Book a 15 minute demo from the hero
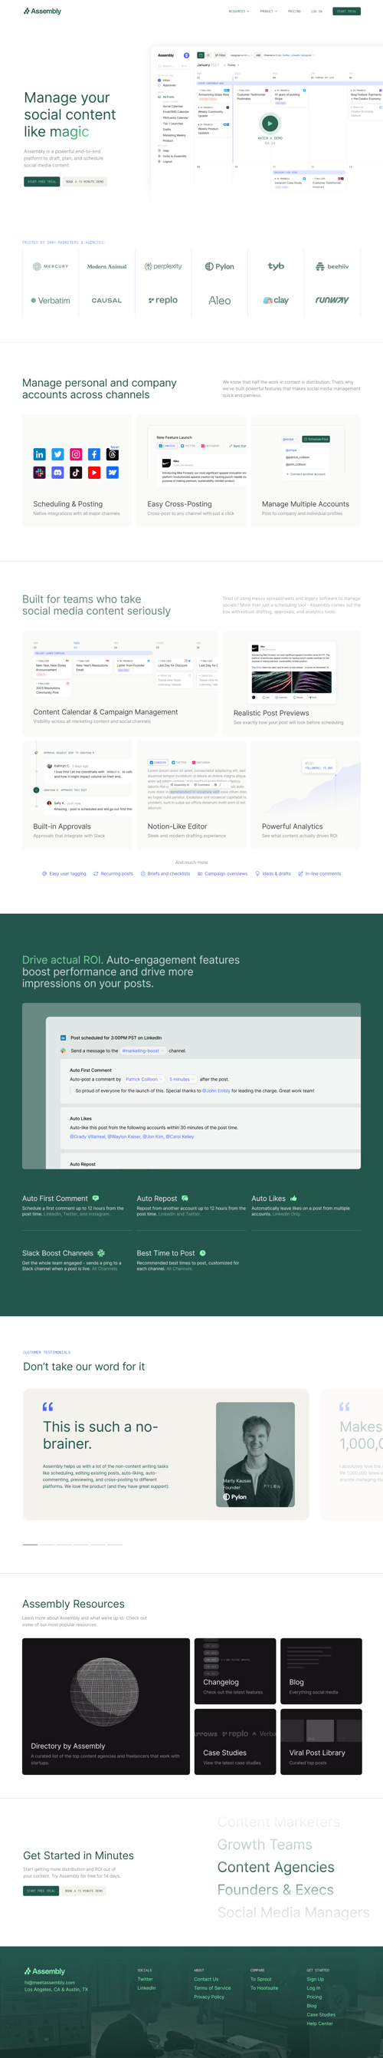 coord(84,181)
